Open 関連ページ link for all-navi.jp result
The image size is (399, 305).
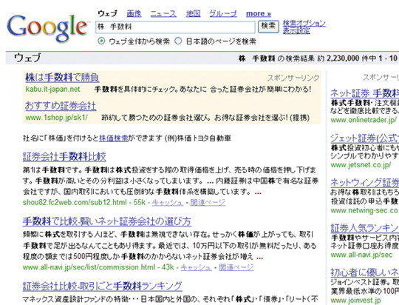[x=236, y=267]
